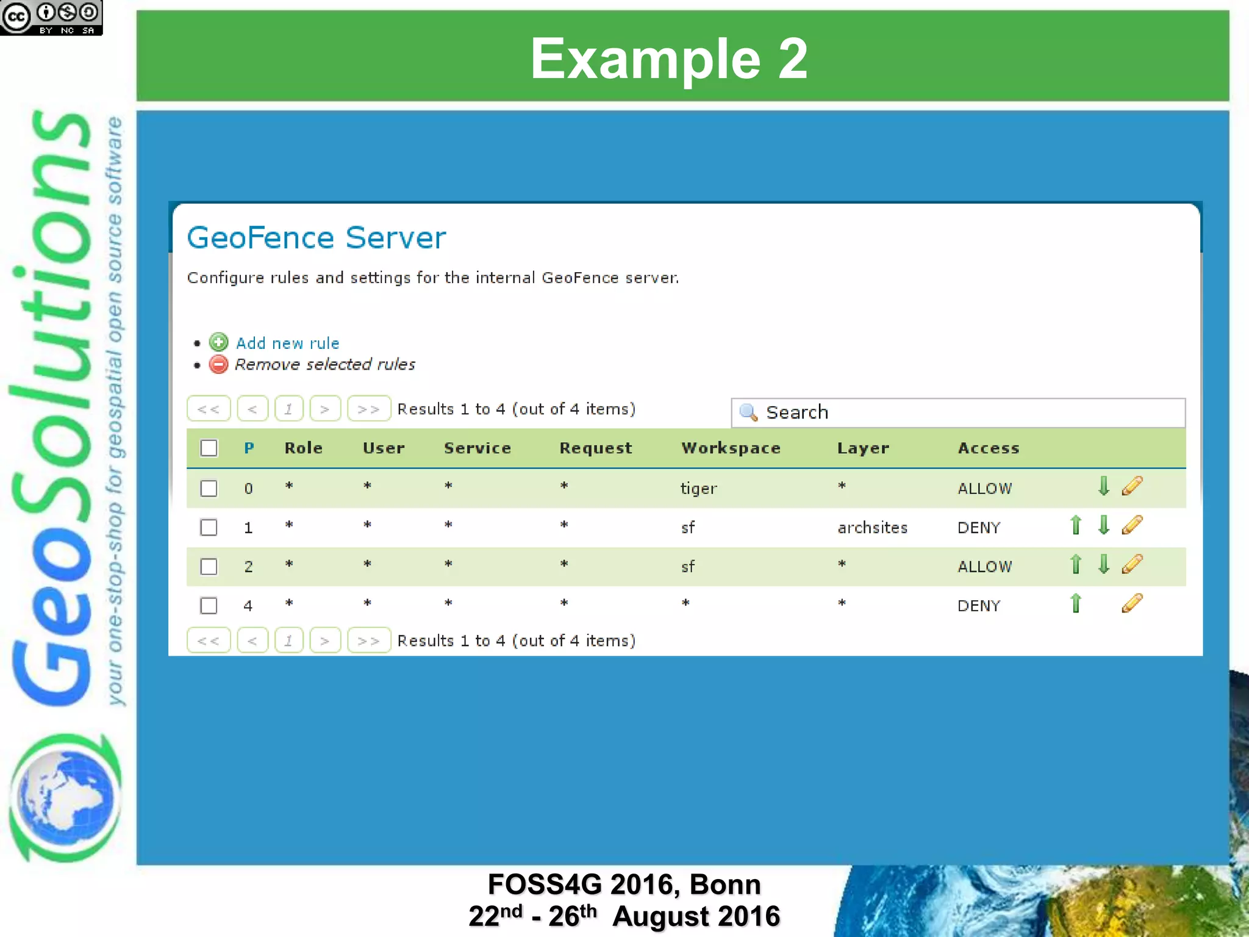The image size is (1249, 937).
Task: Click the tiger workspace cell
Action: click(699, 489)
